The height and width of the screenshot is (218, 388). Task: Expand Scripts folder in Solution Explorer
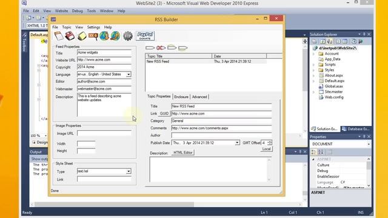pyautogui.click(x=314, y=65)
